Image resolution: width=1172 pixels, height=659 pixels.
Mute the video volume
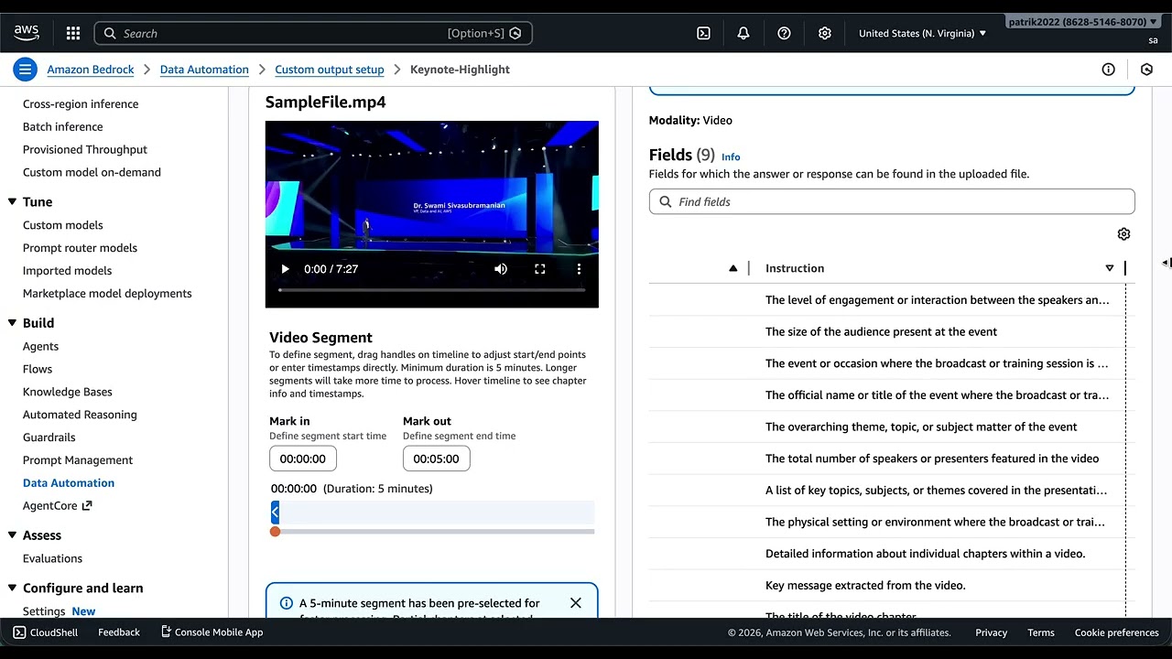tap(501, 269)
